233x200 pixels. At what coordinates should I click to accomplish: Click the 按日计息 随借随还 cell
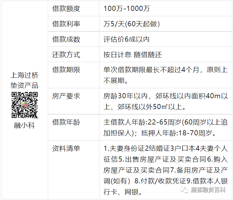(132, 55)
